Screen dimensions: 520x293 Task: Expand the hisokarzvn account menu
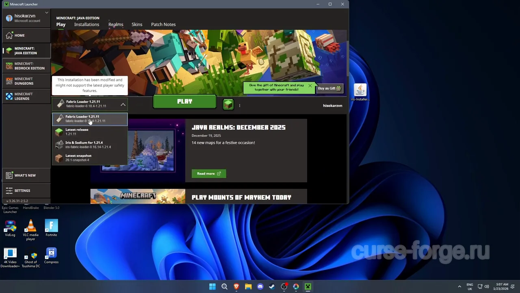tap(47, 13)
